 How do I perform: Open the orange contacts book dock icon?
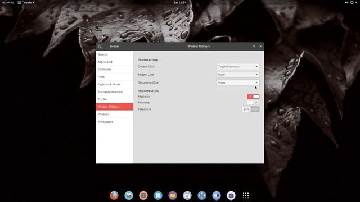tap(143, 195)
